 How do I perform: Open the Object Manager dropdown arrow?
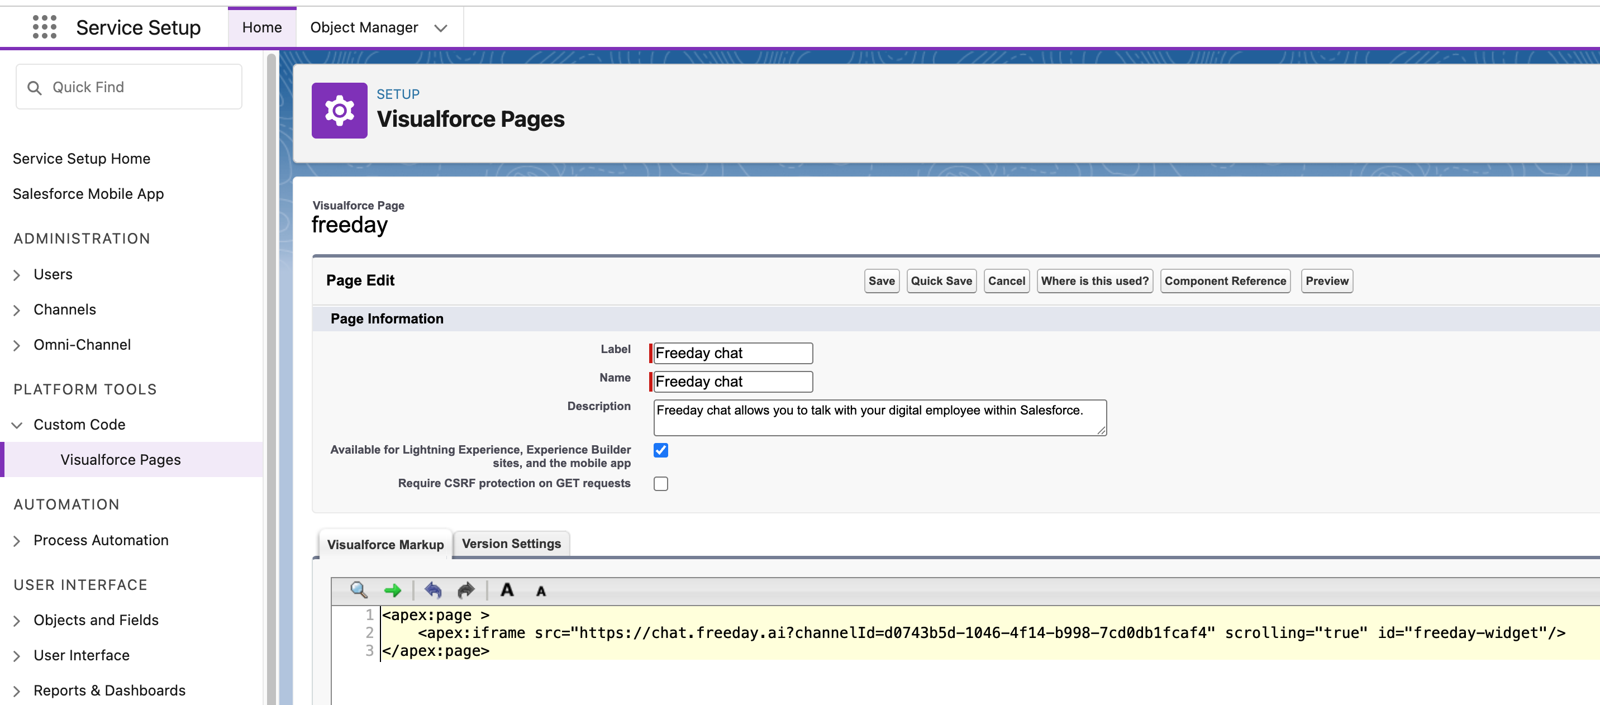440,28
